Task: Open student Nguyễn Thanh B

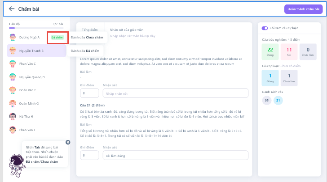Action: (x=36, y=51)
